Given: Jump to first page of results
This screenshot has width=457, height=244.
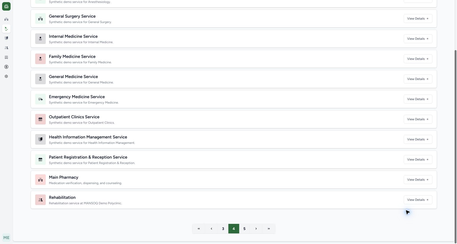Looking at the screenshot, I should 199,229.
